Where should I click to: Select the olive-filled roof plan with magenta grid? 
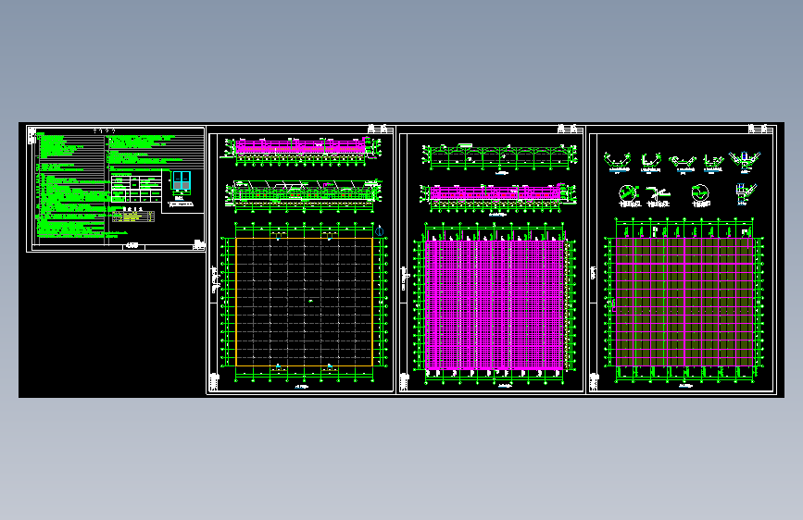(684, 302)
